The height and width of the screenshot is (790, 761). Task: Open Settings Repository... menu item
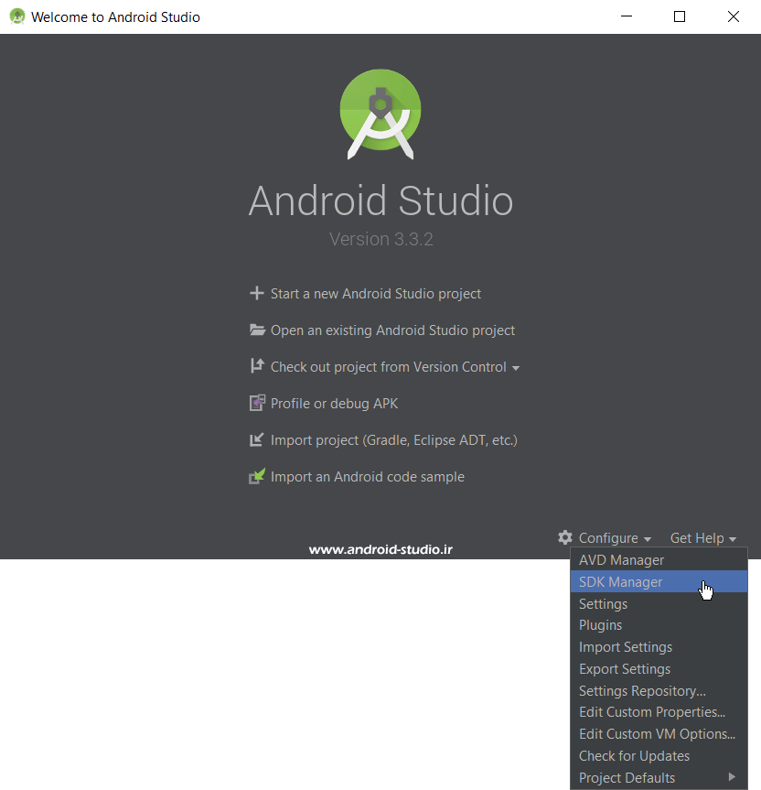pyautogui.click(x=659, y=691)
